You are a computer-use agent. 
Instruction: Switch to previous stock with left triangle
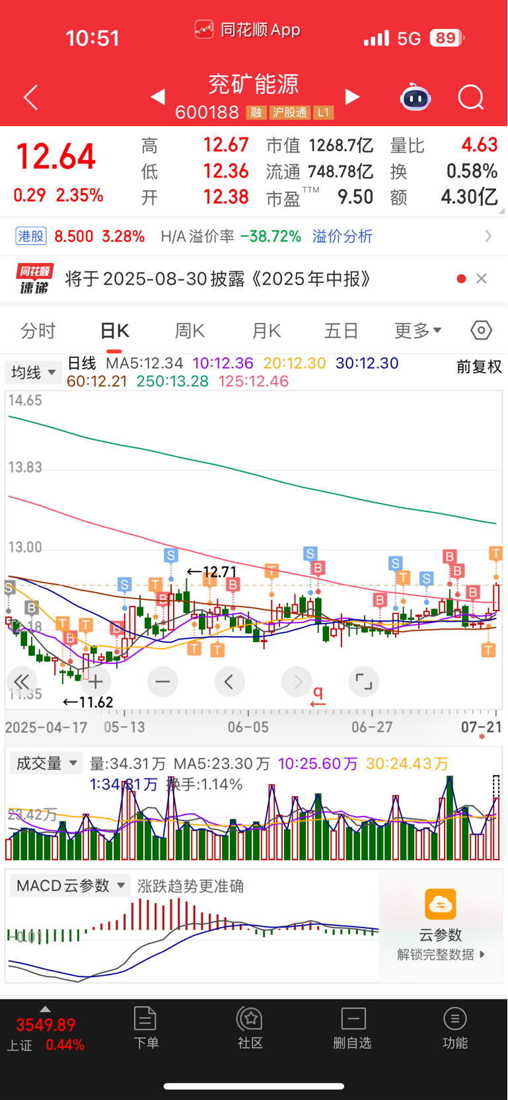click(x=157, y=97)
